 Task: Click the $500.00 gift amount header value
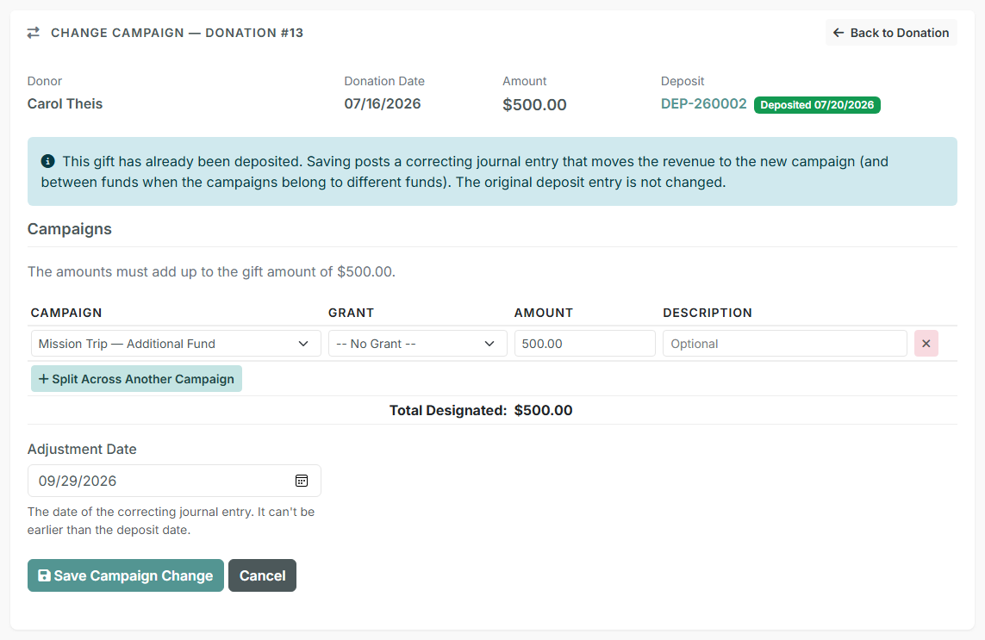click(x=534, y=104)
